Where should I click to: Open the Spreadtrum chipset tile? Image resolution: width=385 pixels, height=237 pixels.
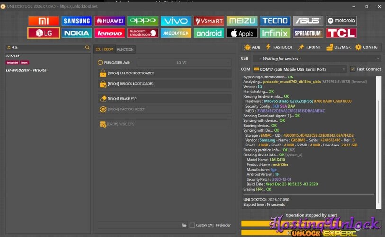pos(308,33)
